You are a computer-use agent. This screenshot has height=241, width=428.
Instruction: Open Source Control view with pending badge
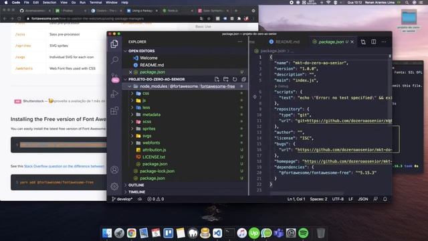[x=115, y=78]
